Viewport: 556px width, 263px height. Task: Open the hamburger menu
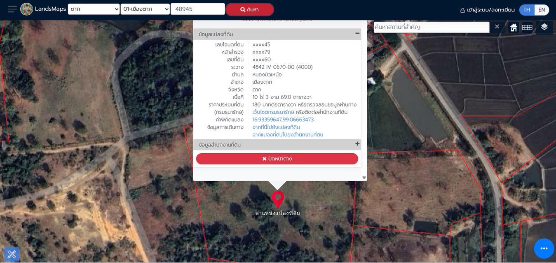(12, 9)
